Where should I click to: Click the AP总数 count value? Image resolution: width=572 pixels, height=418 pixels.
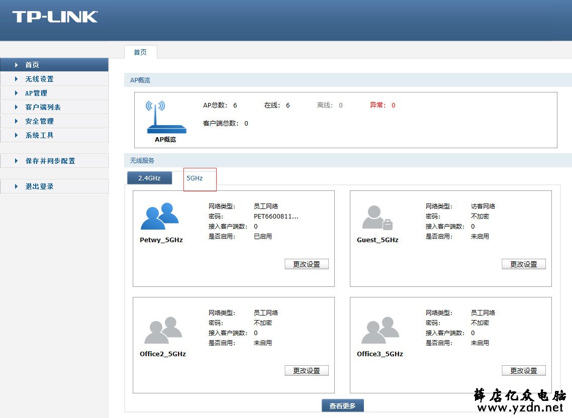[x=235, y=105]
